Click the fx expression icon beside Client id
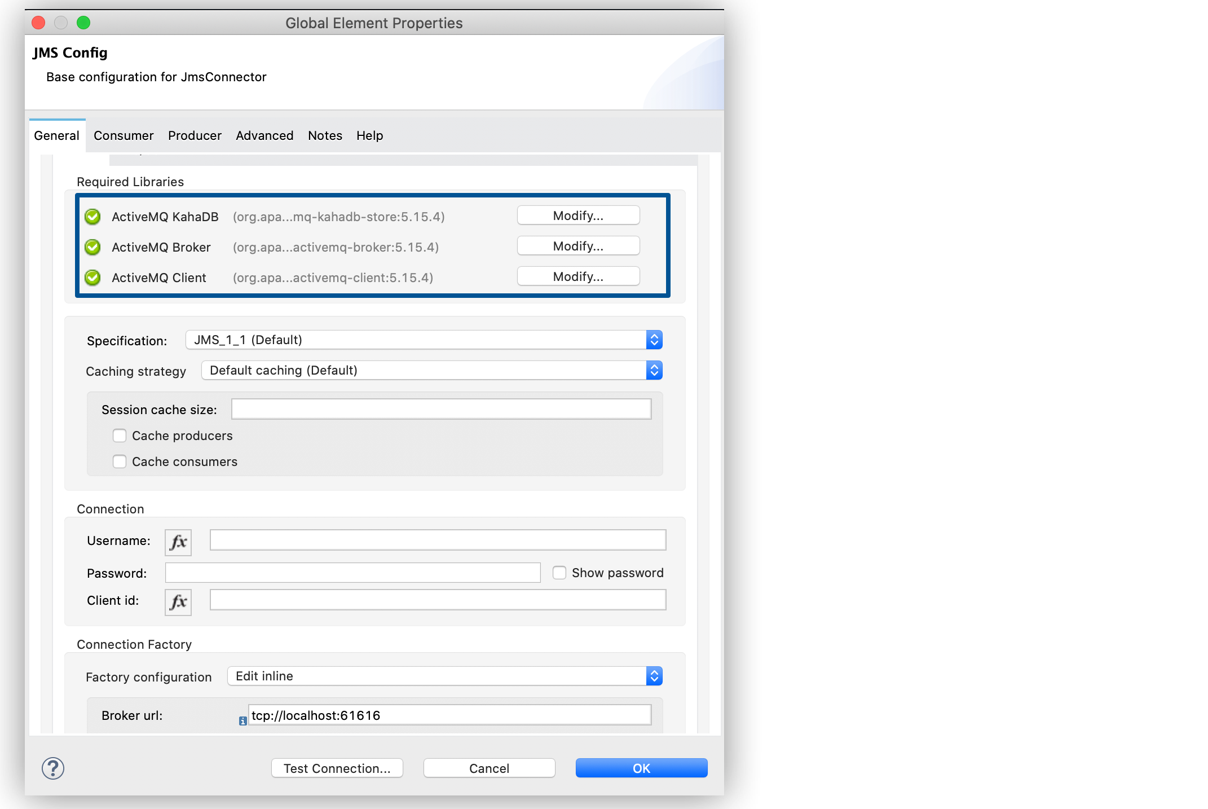 point(178,602)
